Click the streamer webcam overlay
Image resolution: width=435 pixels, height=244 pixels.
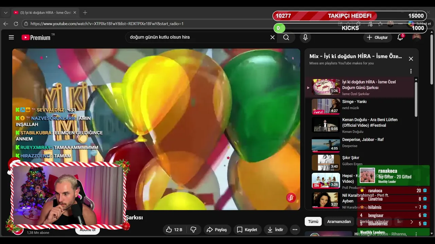pos(68,196)
